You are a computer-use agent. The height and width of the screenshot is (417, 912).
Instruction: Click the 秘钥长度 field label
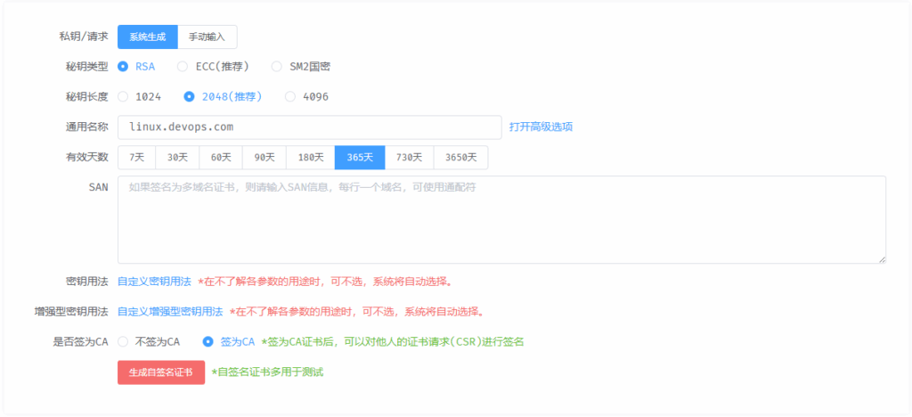point(86,96)
